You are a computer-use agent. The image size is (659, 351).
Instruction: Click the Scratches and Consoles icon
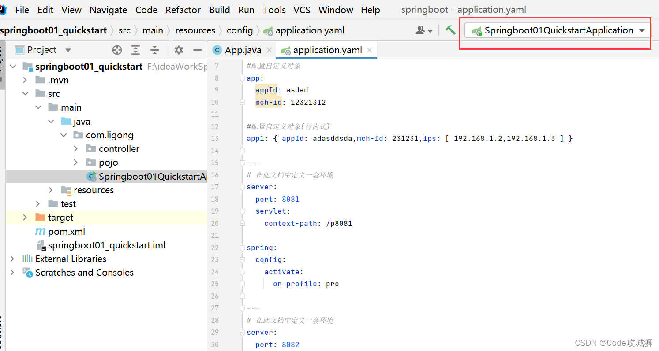tap(28, 273)
